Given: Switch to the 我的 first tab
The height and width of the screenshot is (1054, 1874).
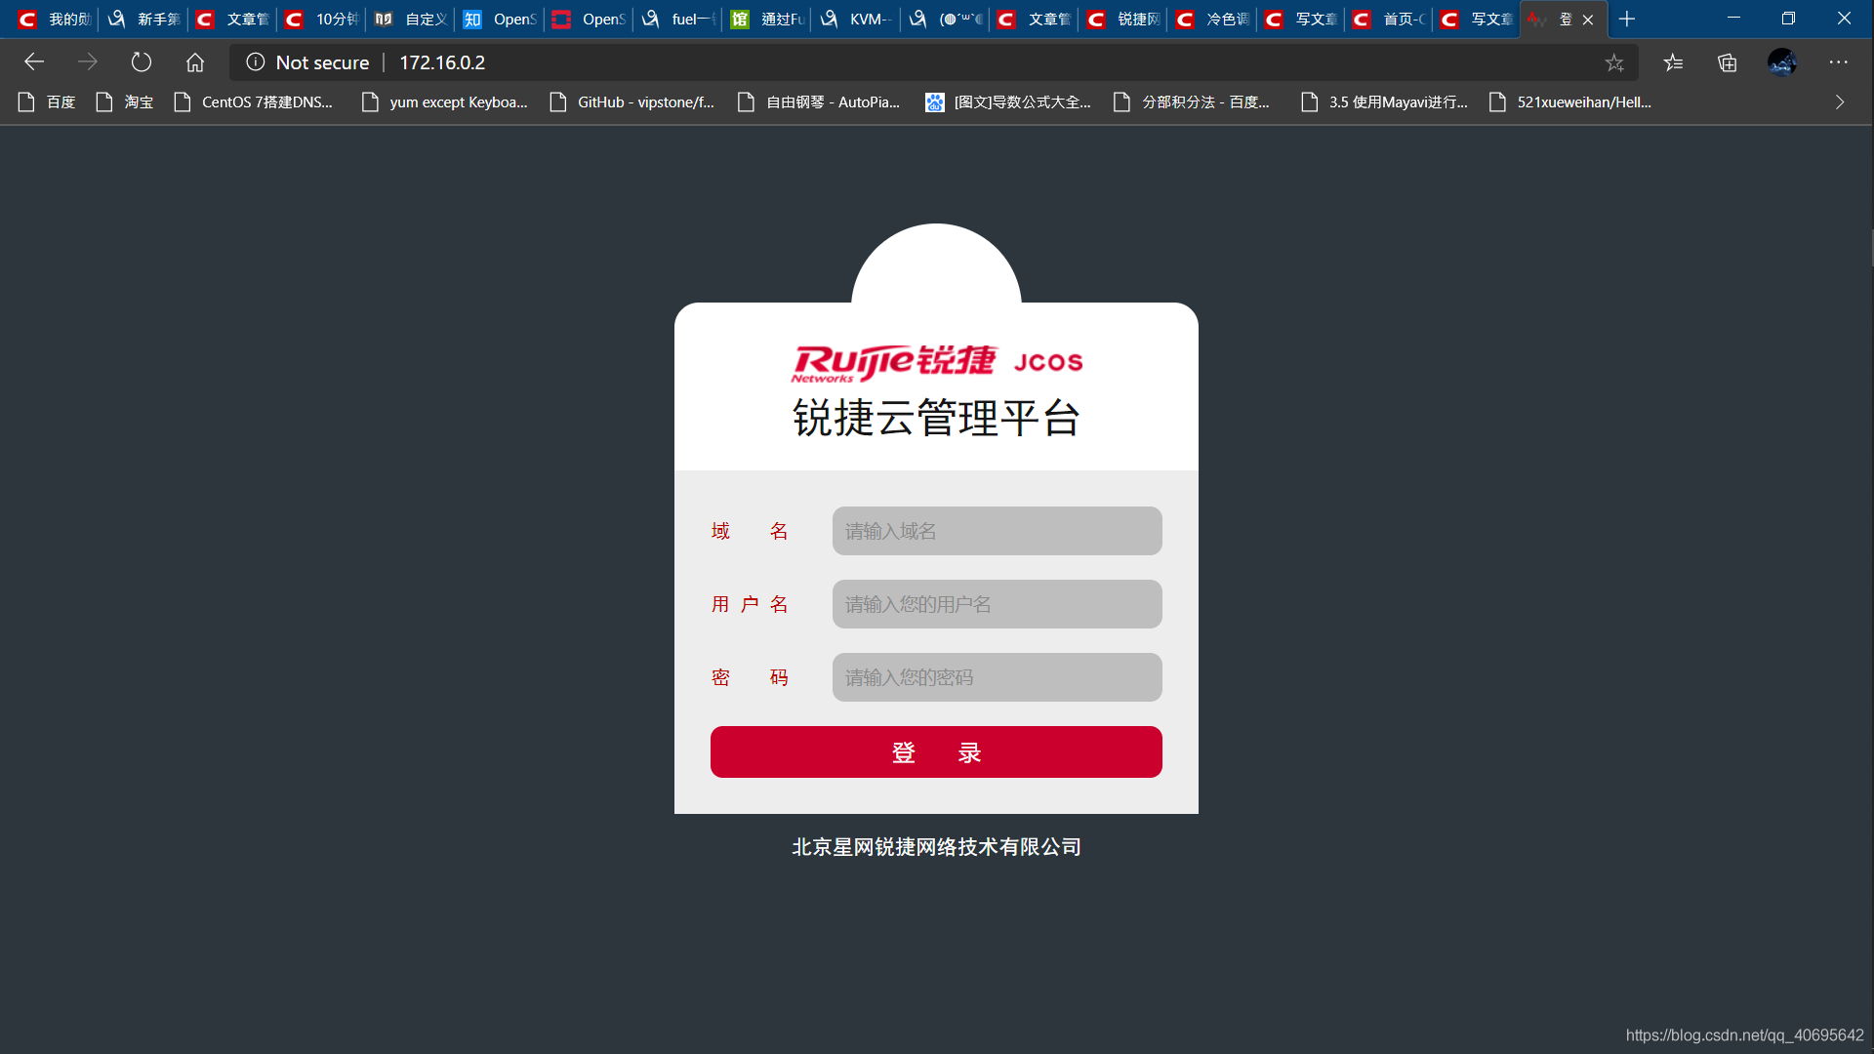Looking at the screenshot, I should 55,19.
